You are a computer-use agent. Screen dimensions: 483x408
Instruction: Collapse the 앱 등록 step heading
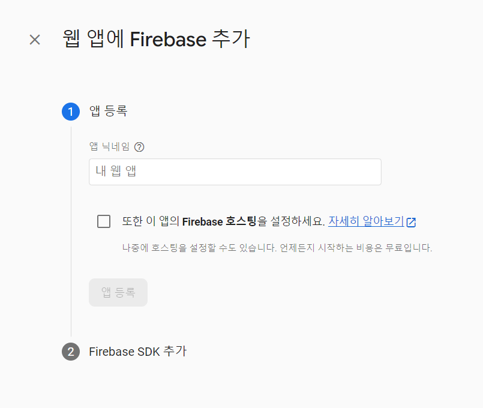[x=108, y=111]
